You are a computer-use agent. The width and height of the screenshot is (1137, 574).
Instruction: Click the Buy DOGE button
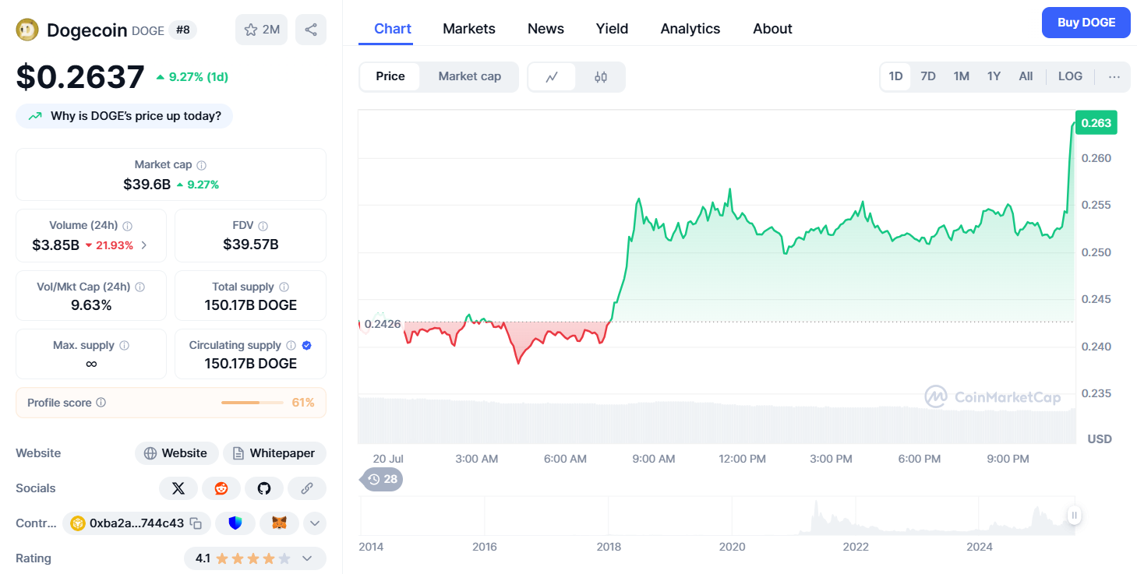(x=1086, y=23)
